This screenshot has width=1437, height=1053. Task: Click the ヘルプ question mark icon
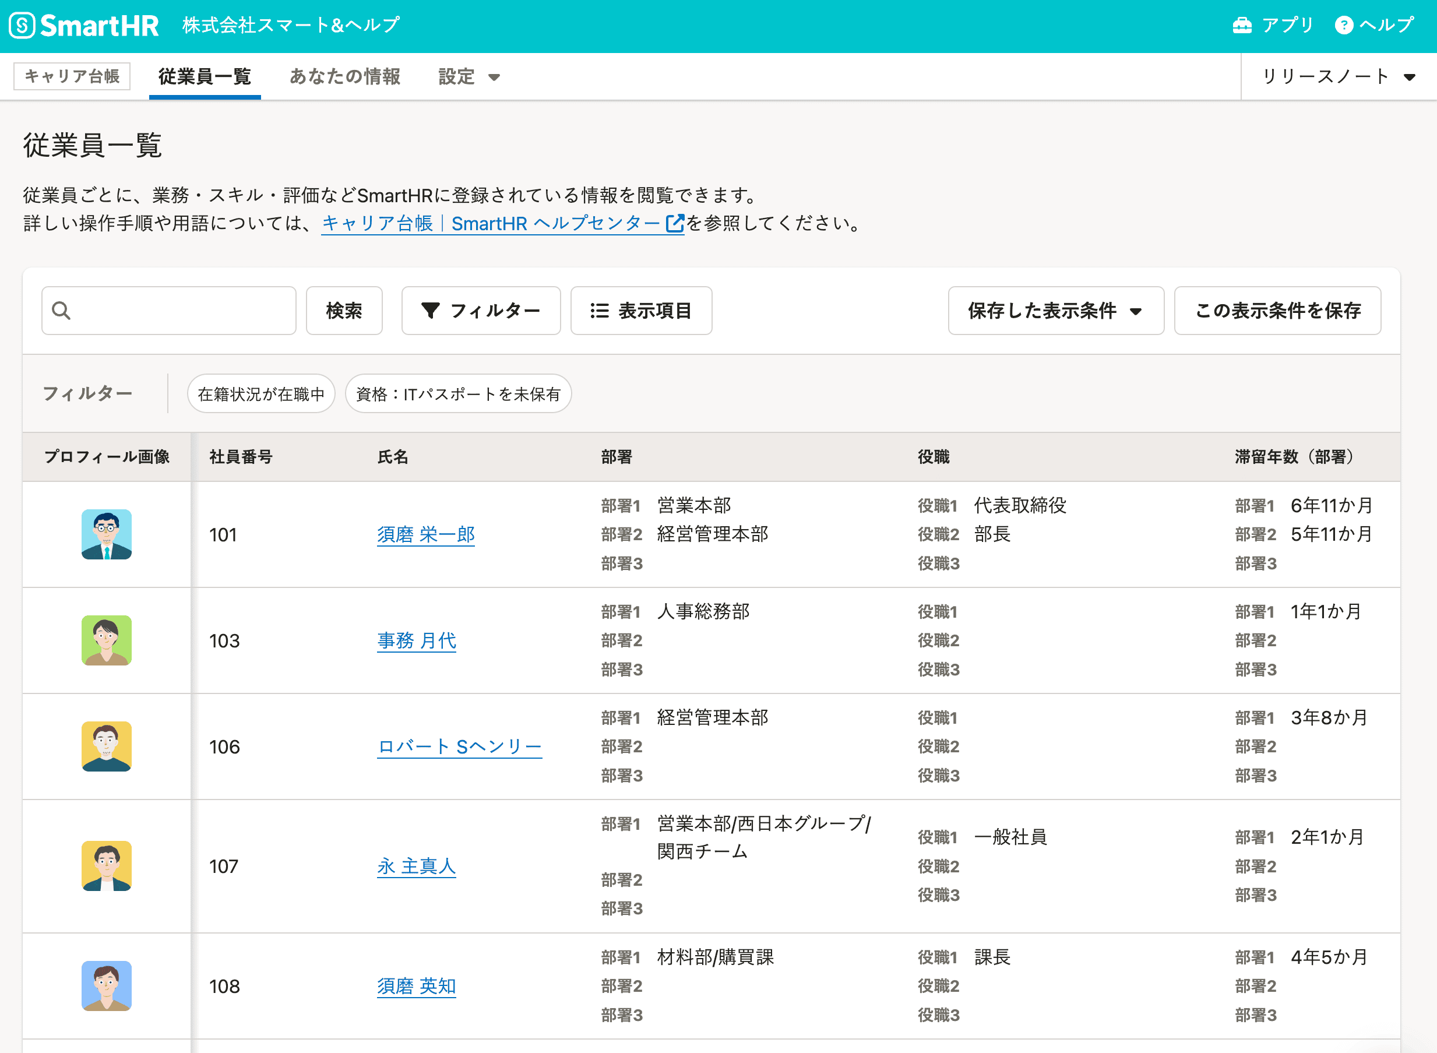pos(1343,26)
